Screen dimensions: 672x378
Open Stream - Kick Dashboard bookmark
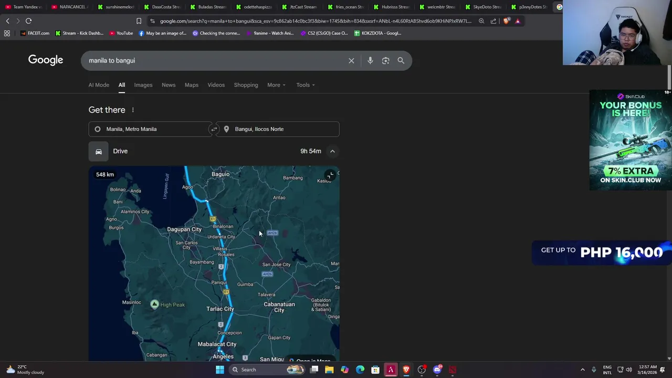tap(79, 33)
